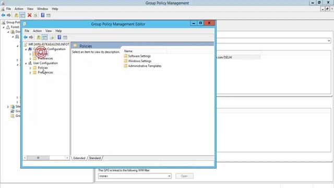
Task: Open Window menu in Group Policy Management
Action: (x=42, y=9)
